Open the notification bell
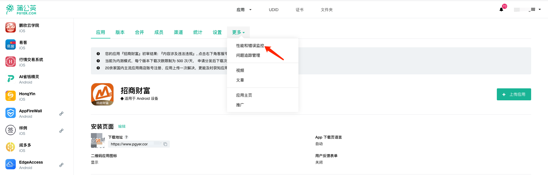The height and width of the screenshot is (175, 548). tap(501, 9)
